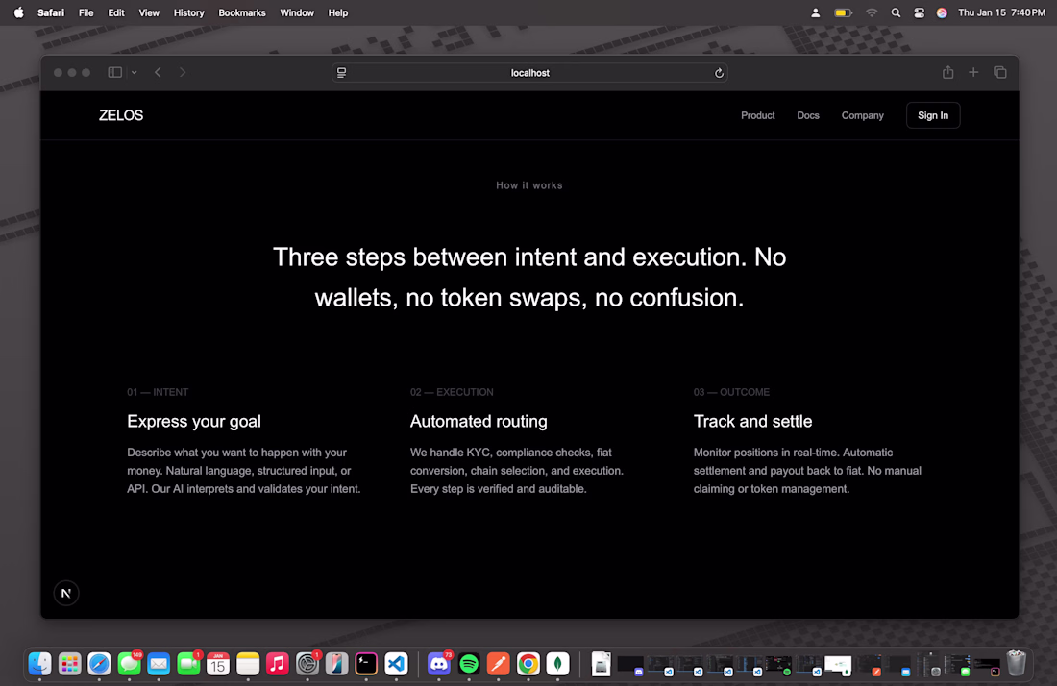Click the "How it works" label
This screenshot has width=1057, height=686.
[529, 185]
